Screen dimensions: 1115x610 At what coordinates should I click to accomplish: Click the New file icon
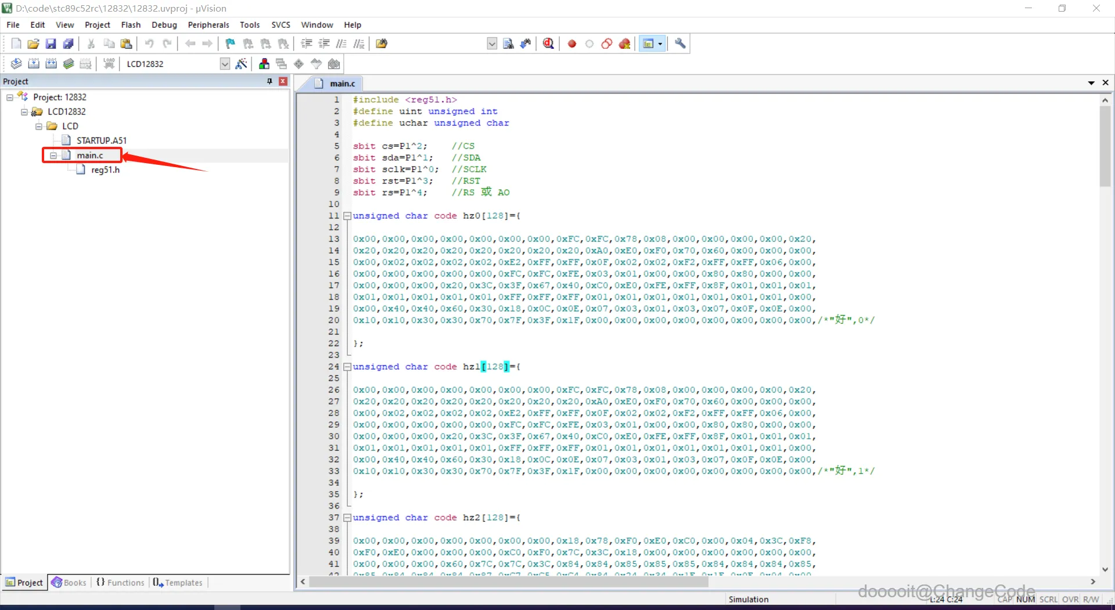pyautogui.click(x=16, y=44)
